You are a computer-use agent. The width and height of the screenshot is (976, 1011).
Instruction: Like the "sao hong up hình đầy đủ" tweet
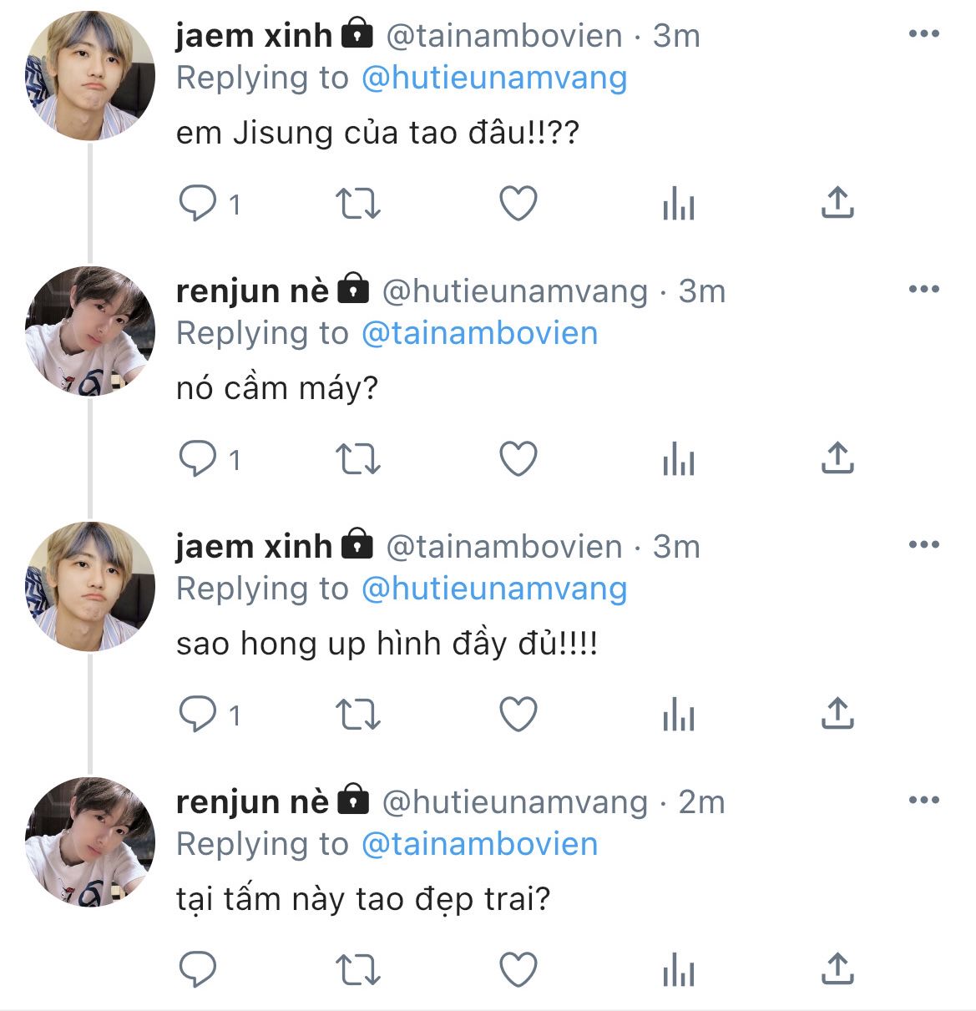tap(518, 715)
